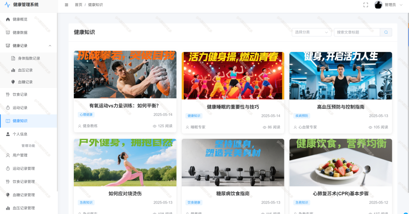Viewport: 409px width, 214px height.
Task: Click the 首页 breadcrumb link
Action: pyautogui.click(x=79, y=5)
